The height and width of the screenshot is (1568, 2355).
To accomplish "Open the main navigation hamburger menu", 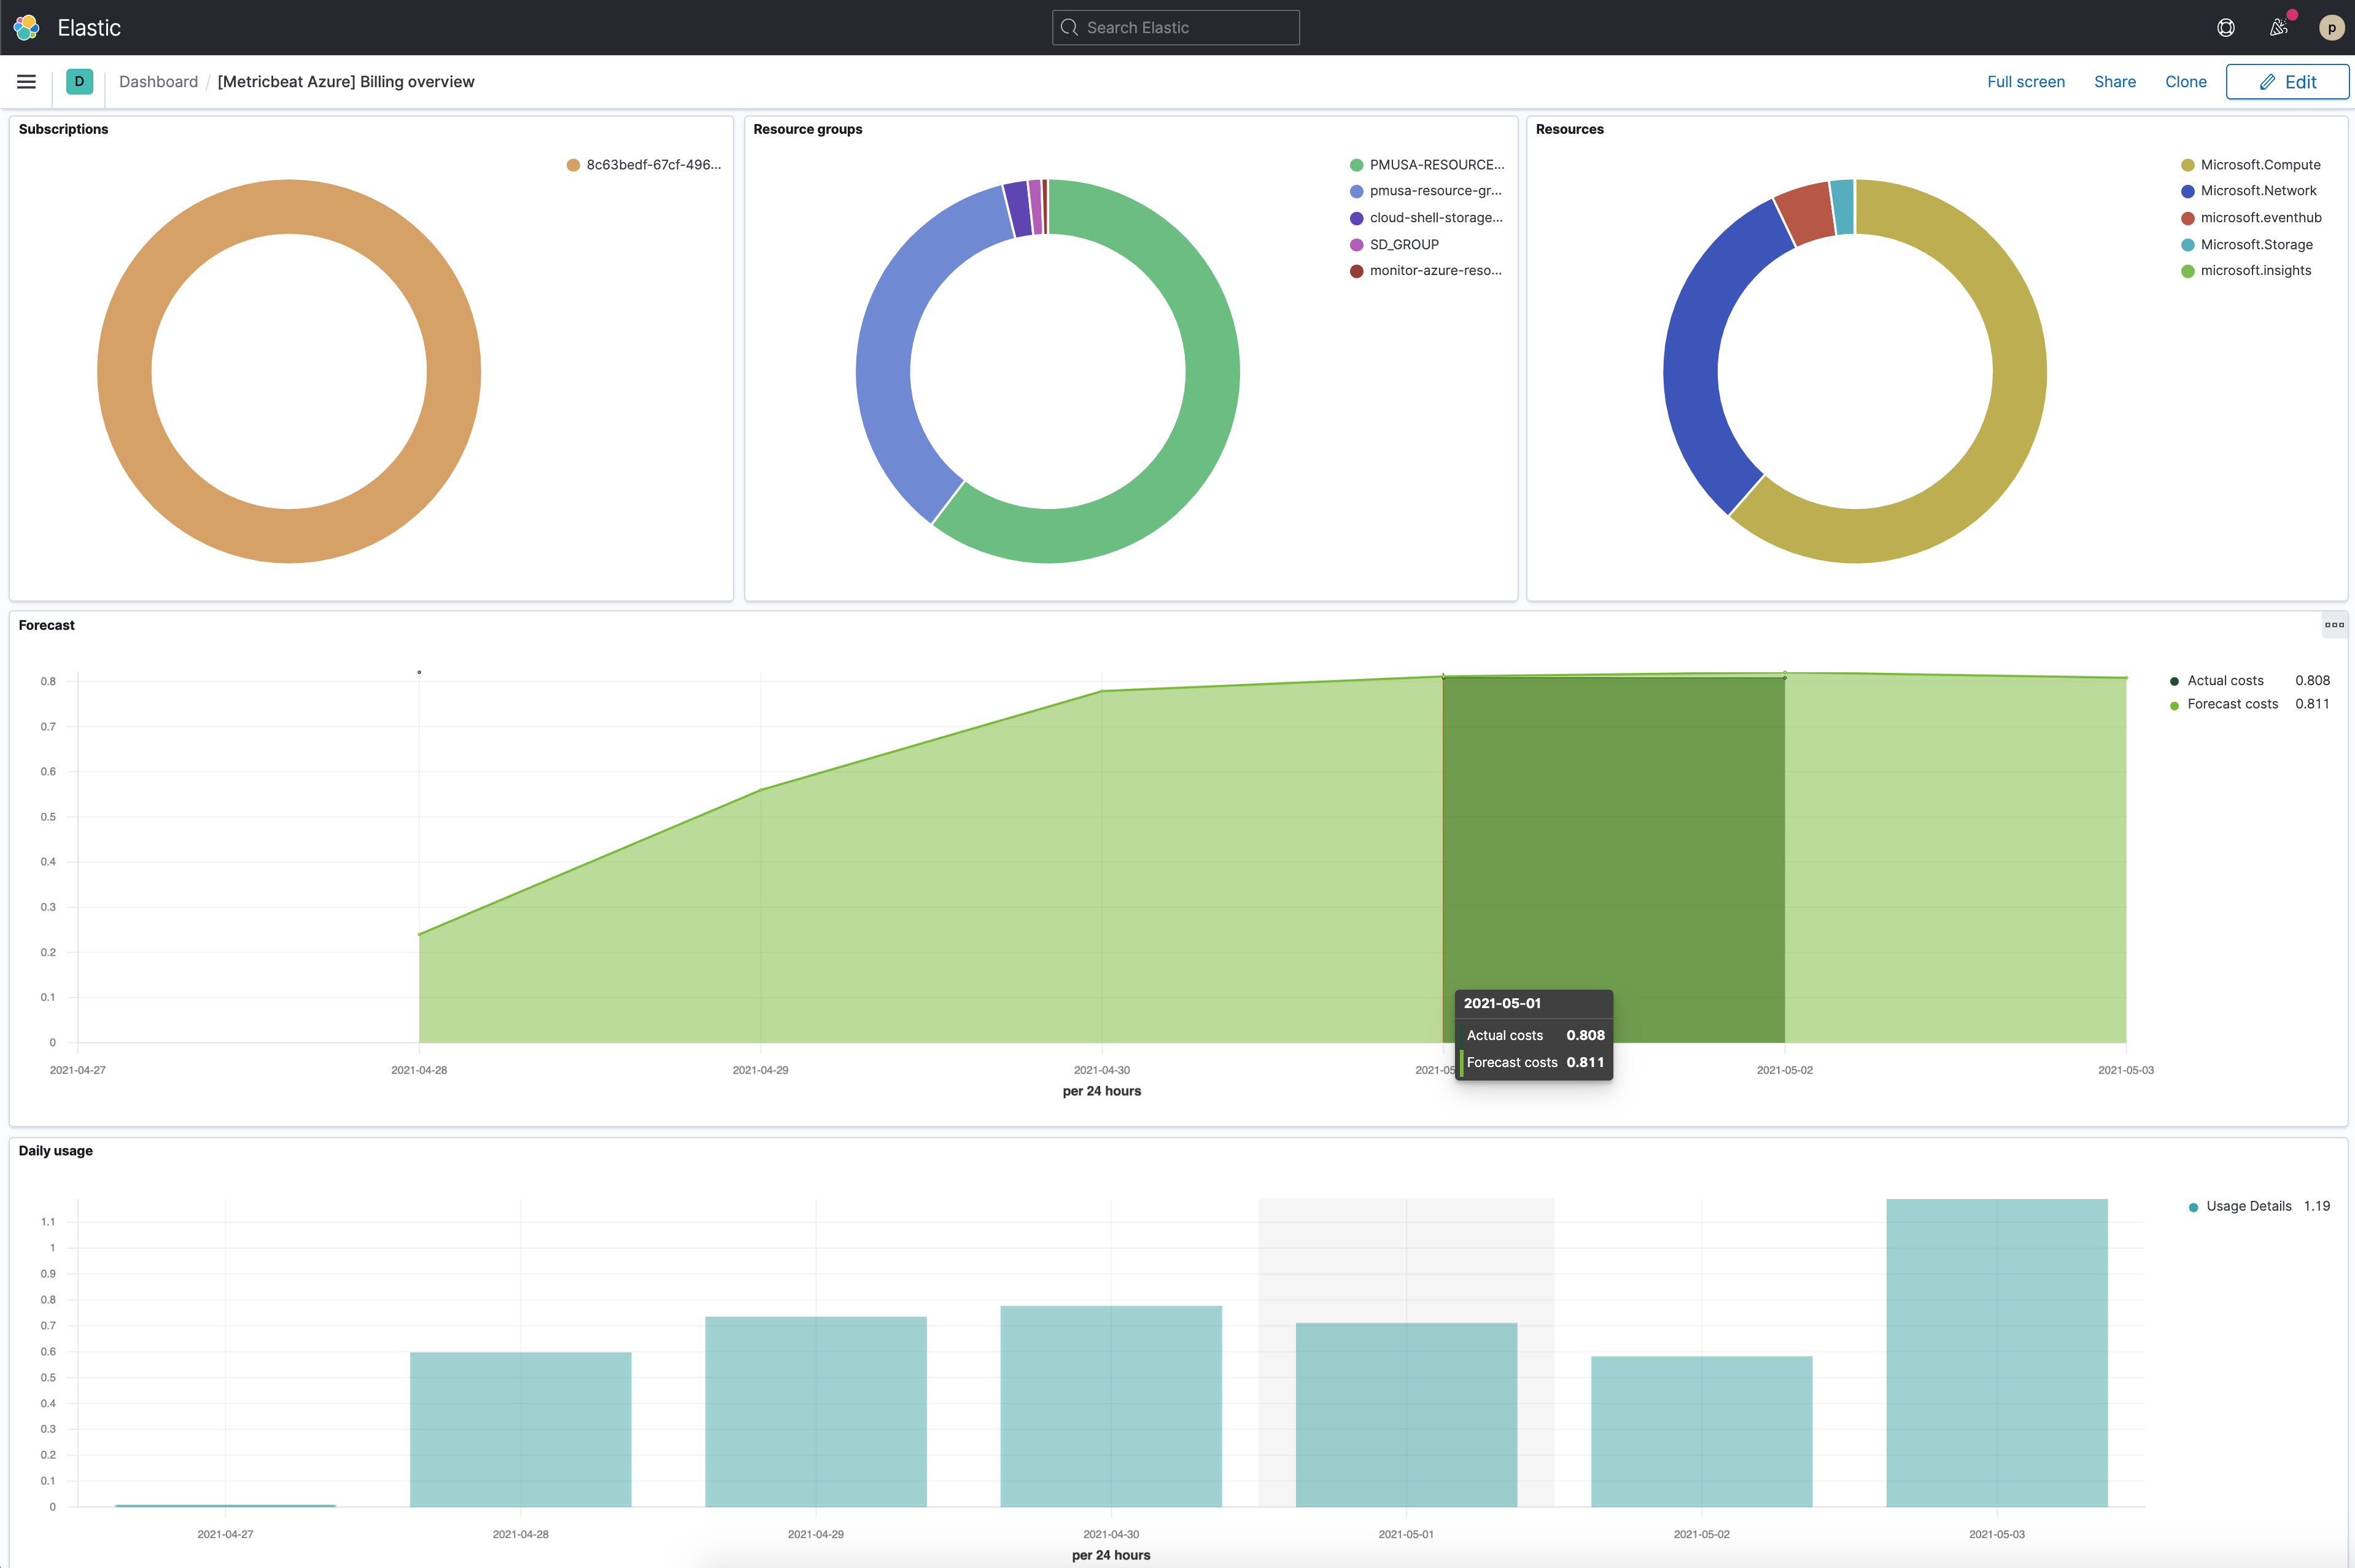I will coord(26,81).
